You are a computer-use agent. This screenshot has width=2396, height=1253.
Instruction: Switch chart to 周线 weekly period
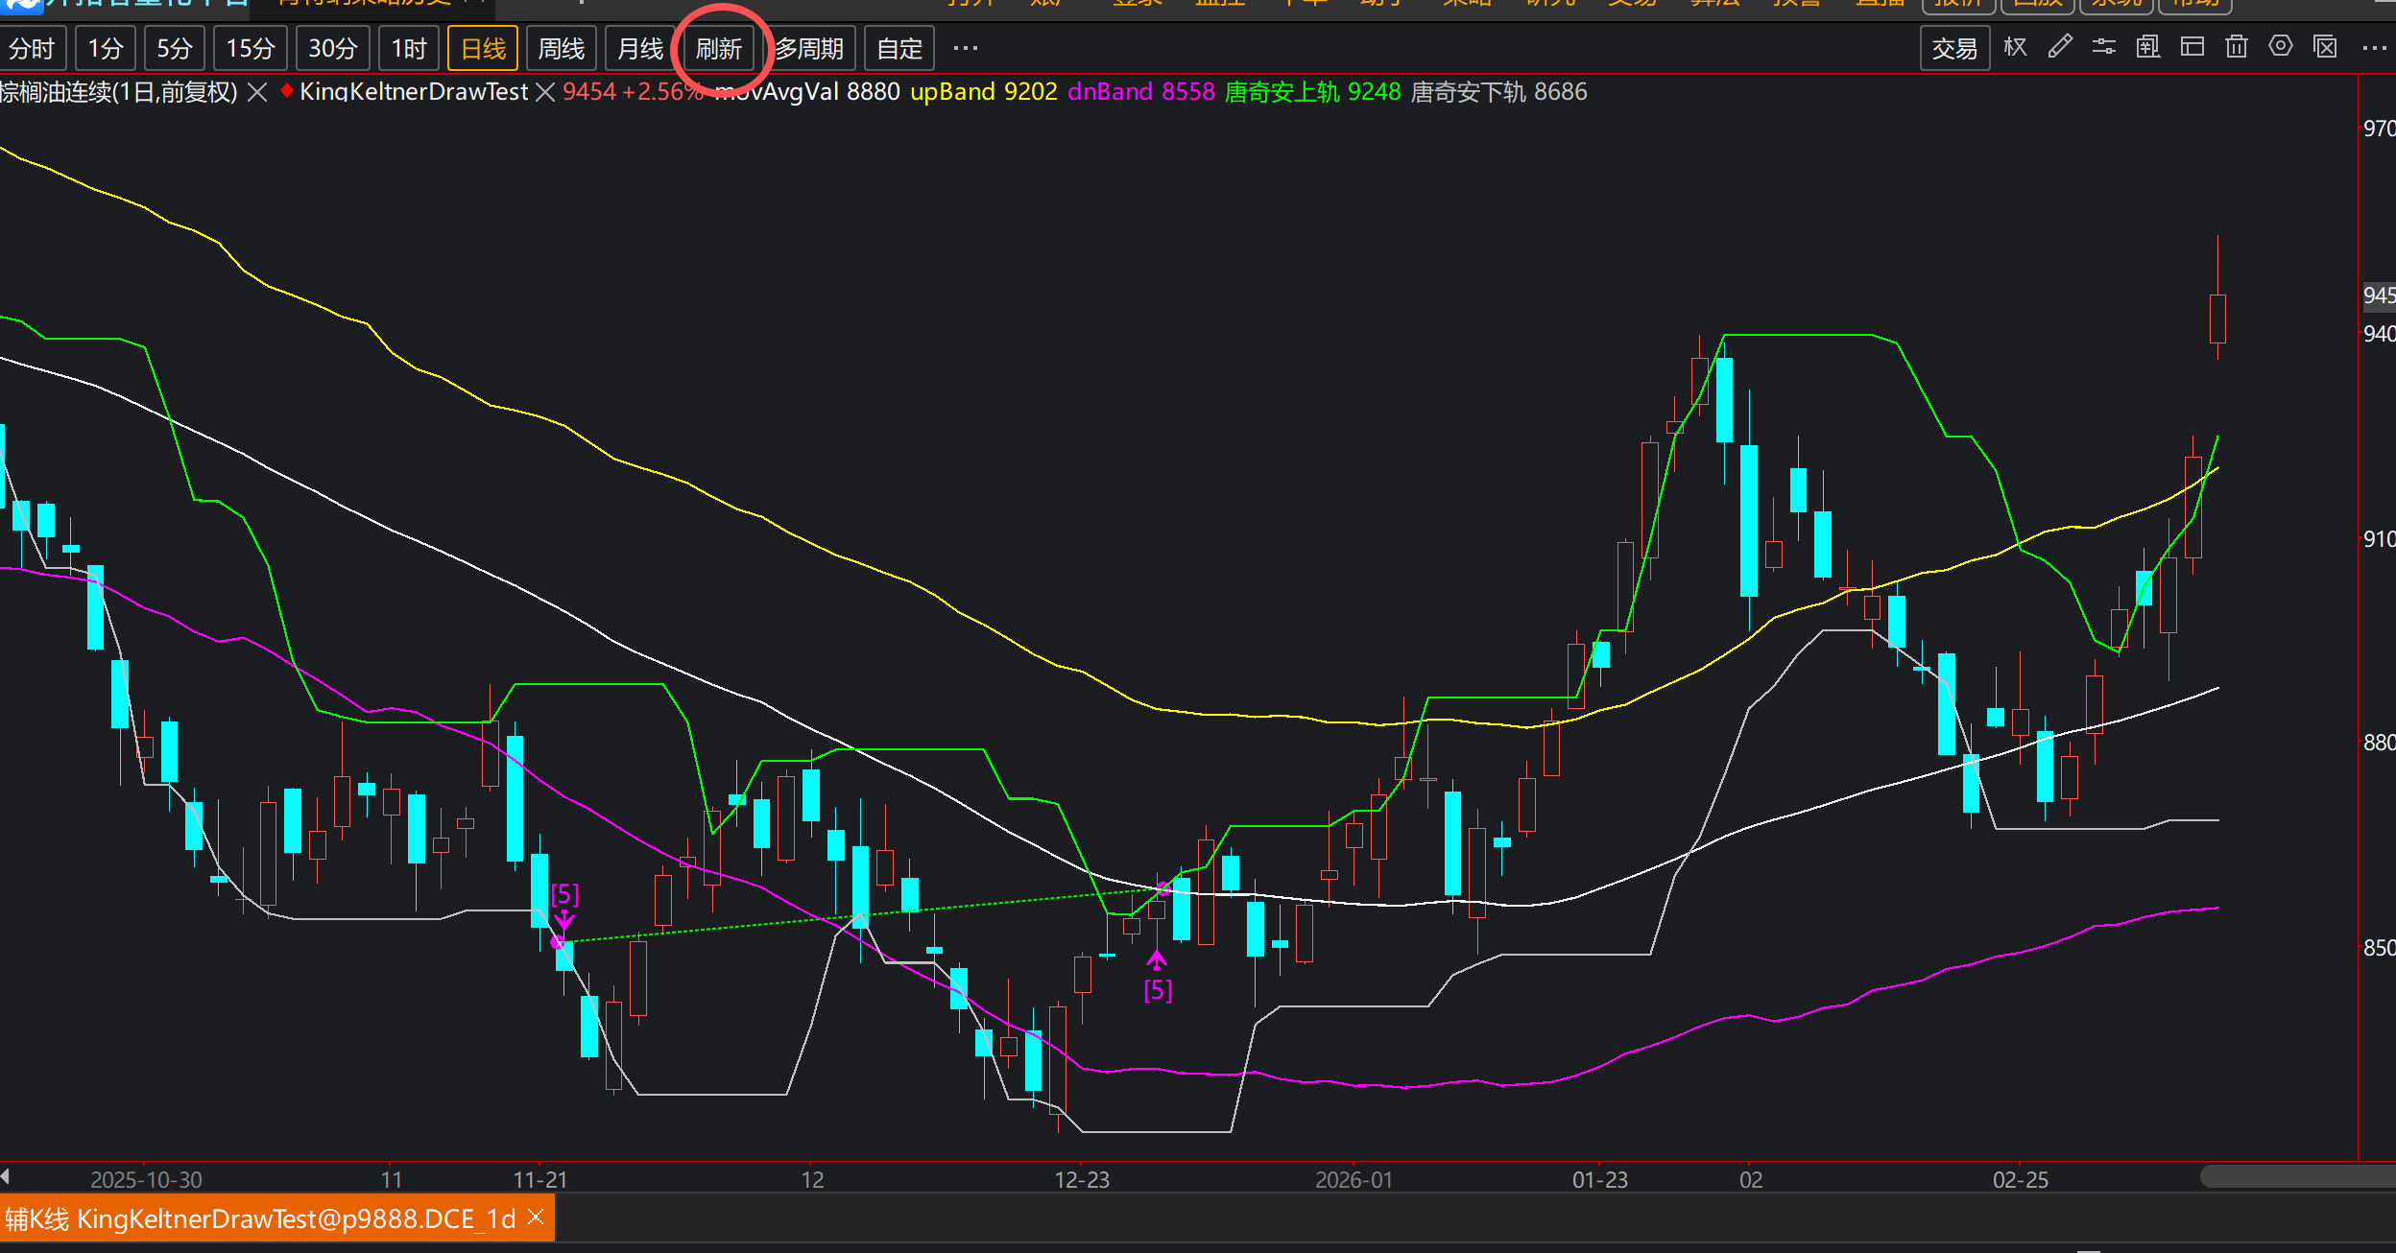coord(561,49)
